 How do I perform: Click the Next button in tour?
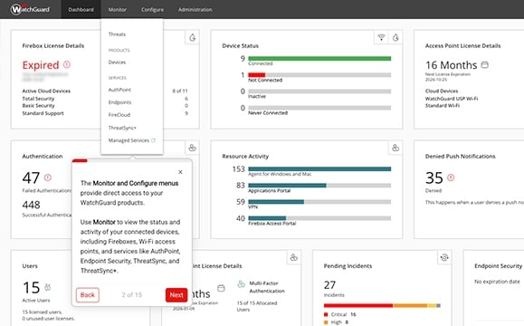point(176,295)
